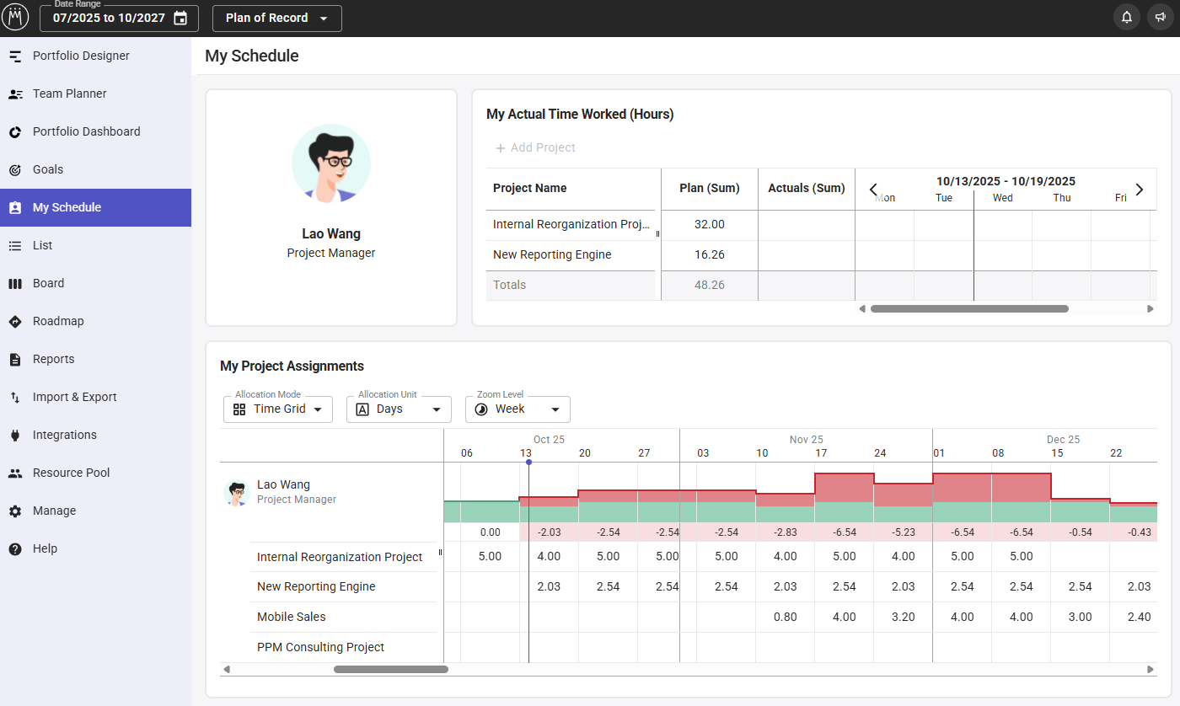Click the Add Project button

coord(535,148)
